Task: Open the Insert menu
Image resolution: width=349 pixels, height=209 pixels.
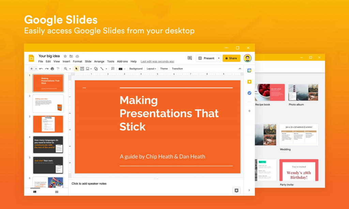Action: tap(66, 61)
